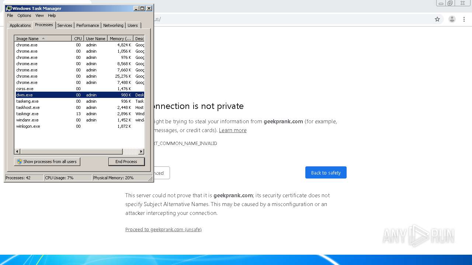The width and height of the screenshot is (472, 265).
Task: Click the End Process button
Action: click(x=126, y=162)
